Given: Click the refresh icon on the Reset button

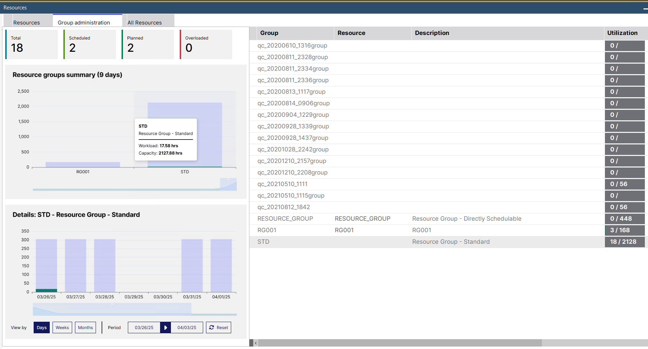Looking at the screenshot, I should (x=212, y=327).
